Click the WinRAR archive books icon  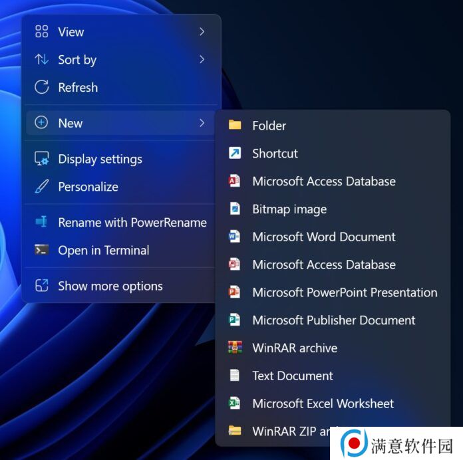tap(235, 347)
